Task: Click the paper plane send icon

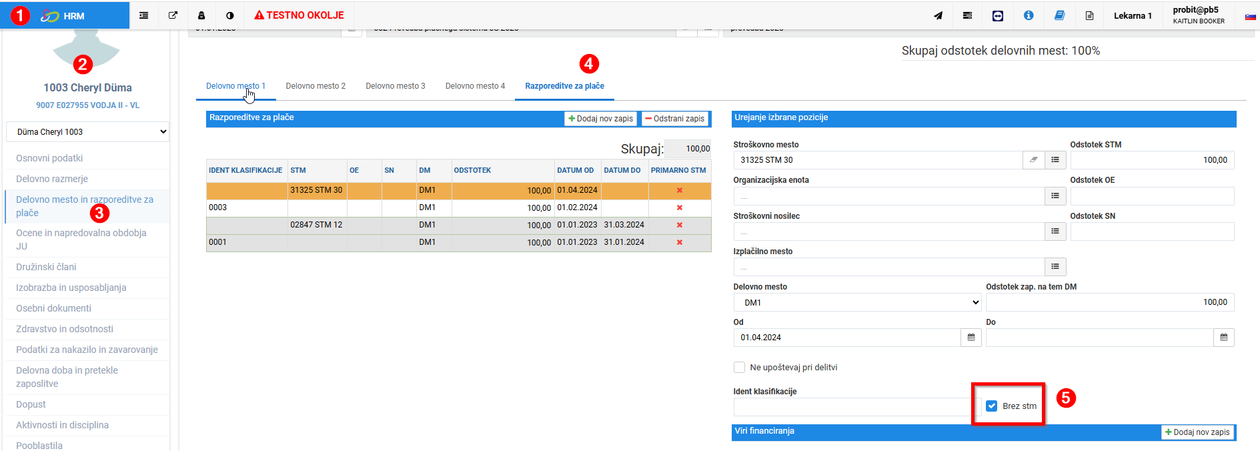Action: (938, 15)
